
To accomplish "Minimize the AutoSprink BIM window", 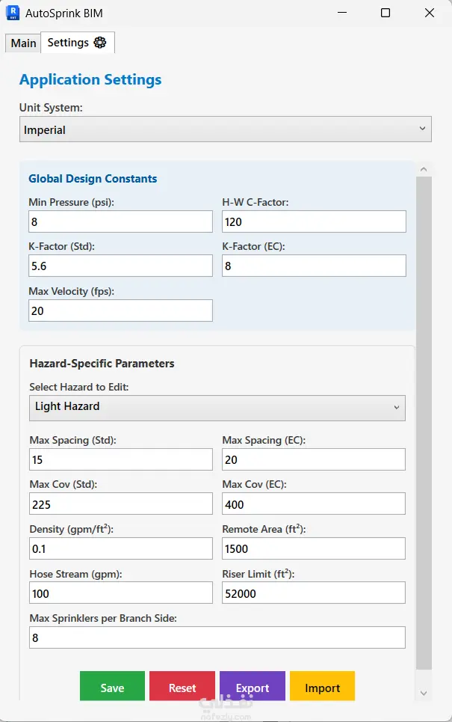I will pos(342,13).
